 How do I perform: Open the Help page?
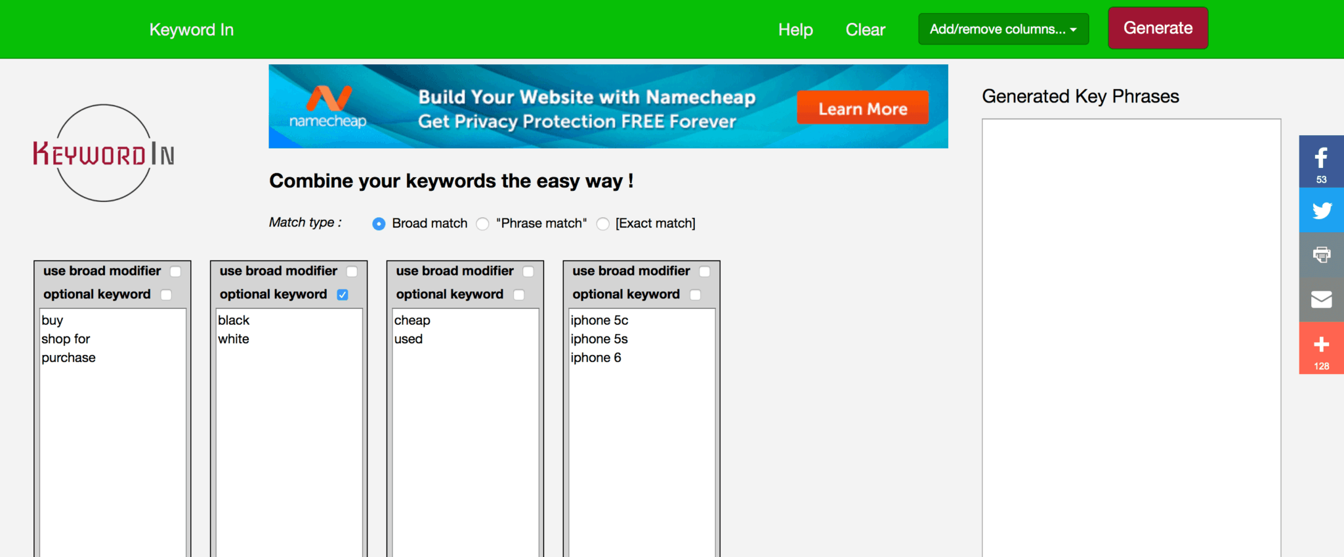(795, 30)
